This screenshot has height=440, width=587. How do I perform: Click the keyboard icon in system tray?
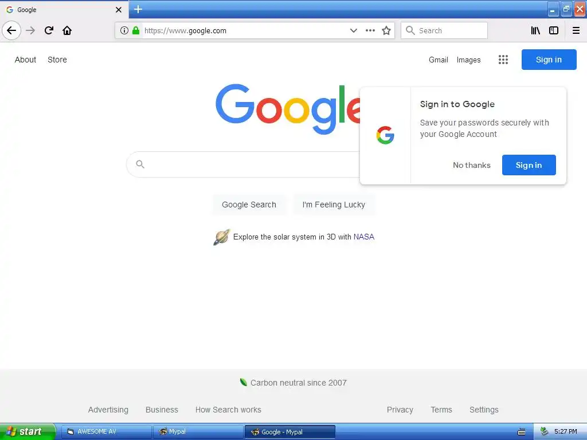[x=522, y=432]
